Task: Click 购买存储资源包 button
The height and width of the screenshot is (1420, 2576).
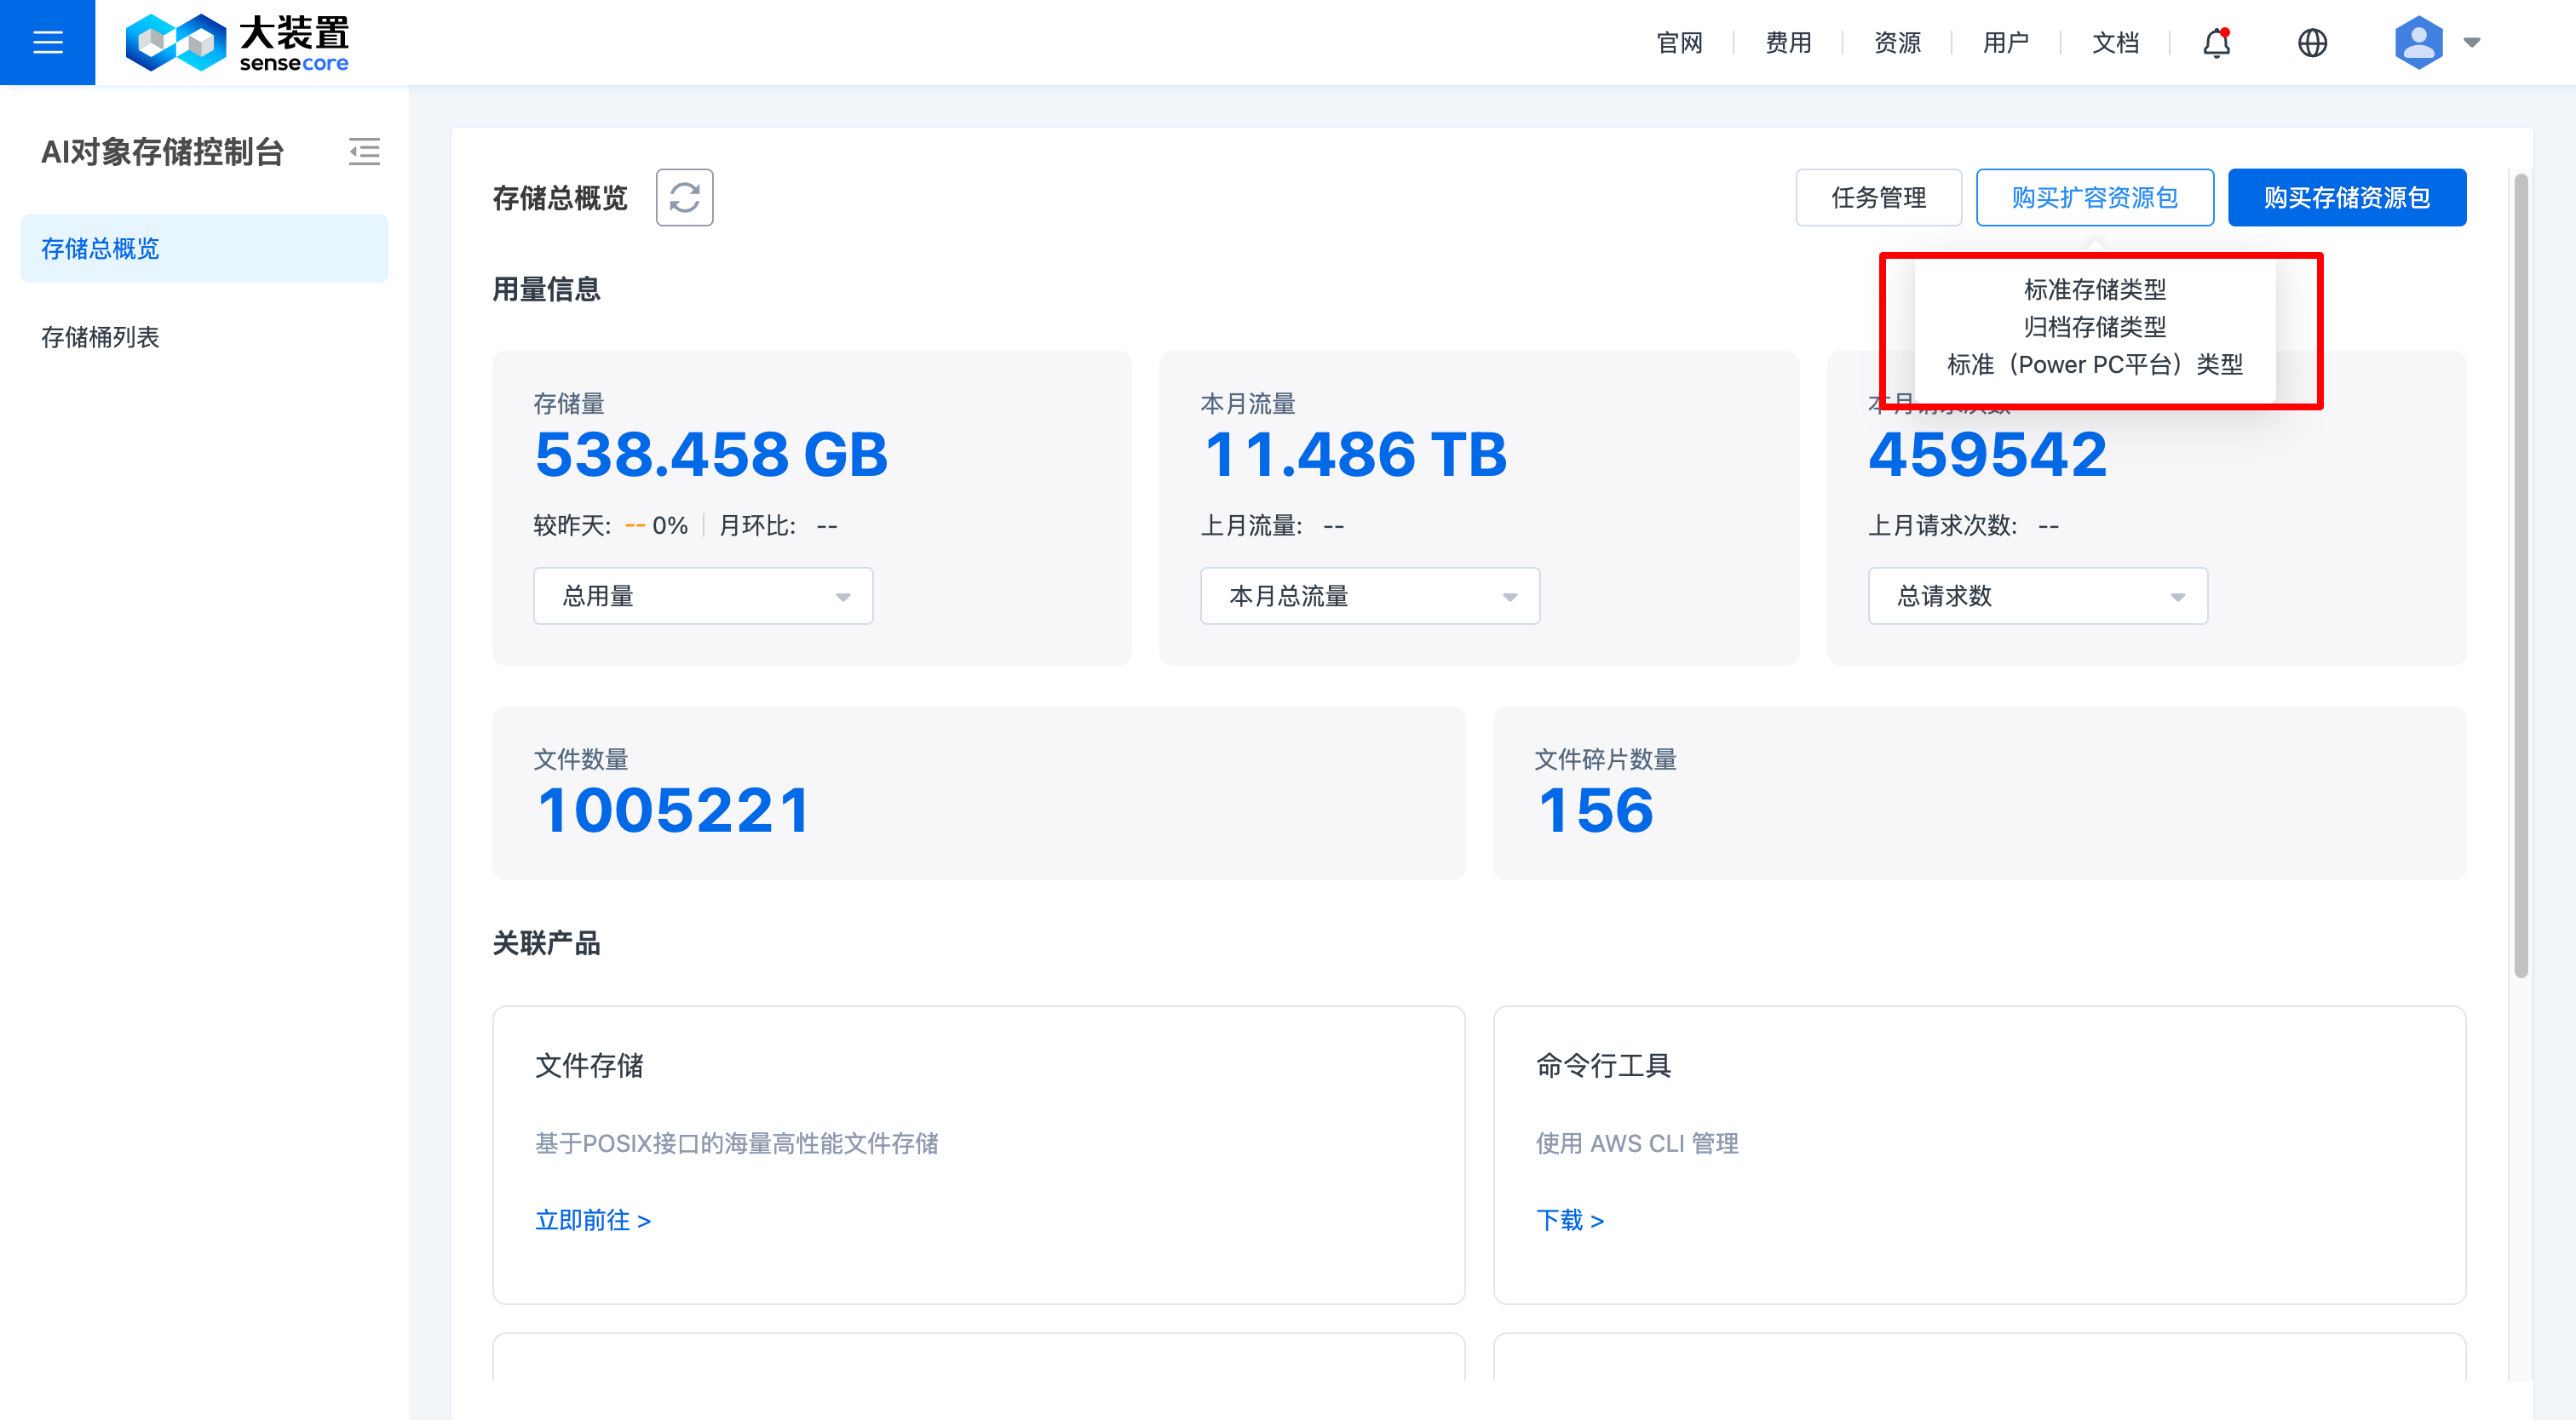Action: tap(2346, 197)
